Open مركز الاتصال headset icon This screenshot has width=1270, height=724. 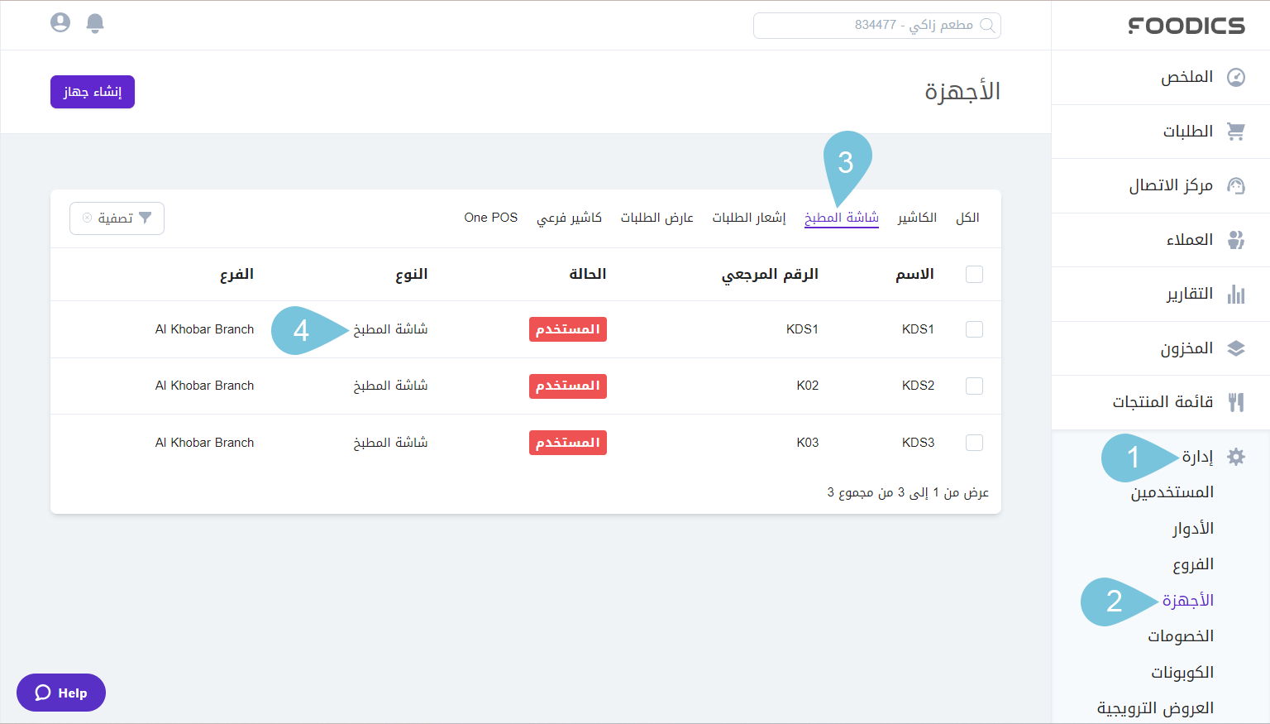(x=1236, y=185)
